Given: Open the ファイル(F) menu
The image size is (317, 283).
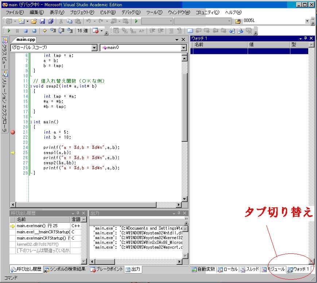Looking at the screenshot, I should tap(15, 12).
